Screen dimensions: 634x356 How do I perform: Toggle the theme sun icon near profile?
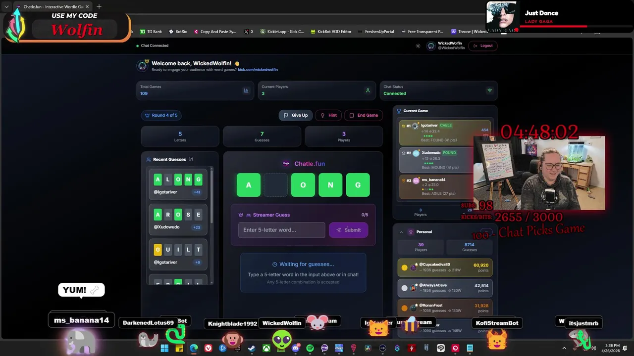tap(418, 46)
